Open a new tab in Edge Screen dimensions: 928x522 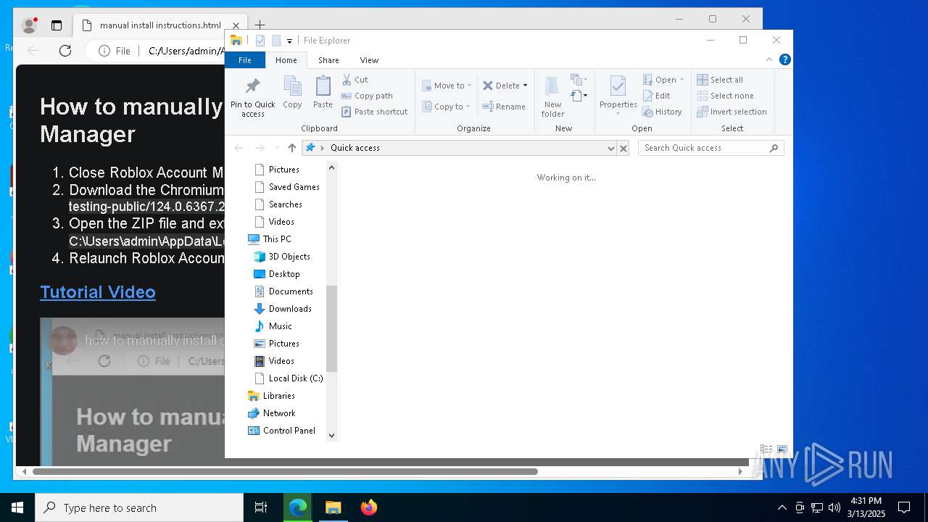click(x=260, y=25)
